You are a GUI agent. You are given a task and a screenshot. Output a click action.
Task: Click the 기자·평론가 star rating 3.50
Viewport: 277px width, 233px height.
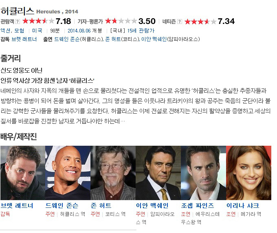[x=130, y=21]
